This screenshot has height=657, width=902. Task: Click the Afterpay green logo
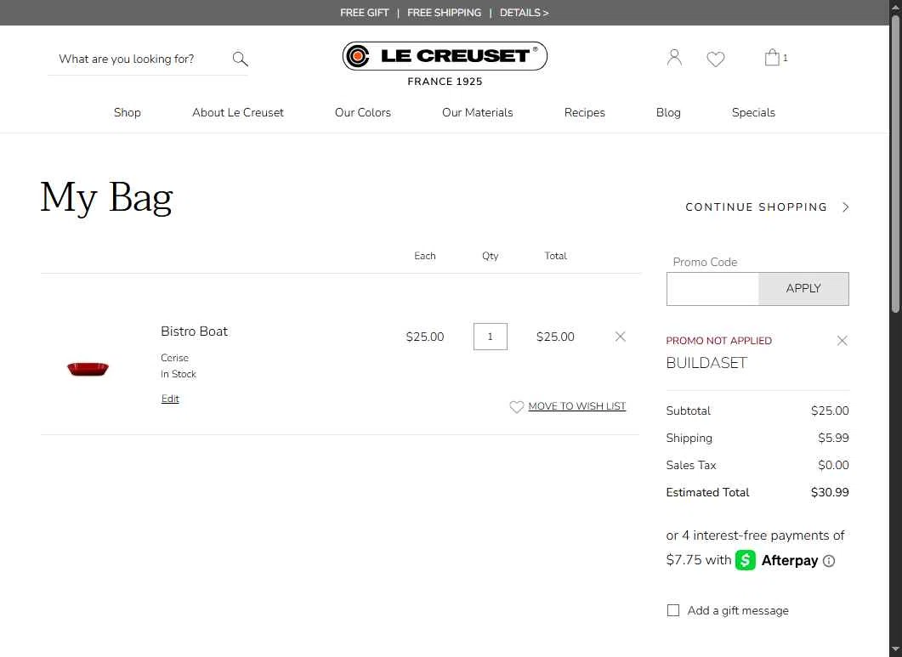[x=746, y=560]
